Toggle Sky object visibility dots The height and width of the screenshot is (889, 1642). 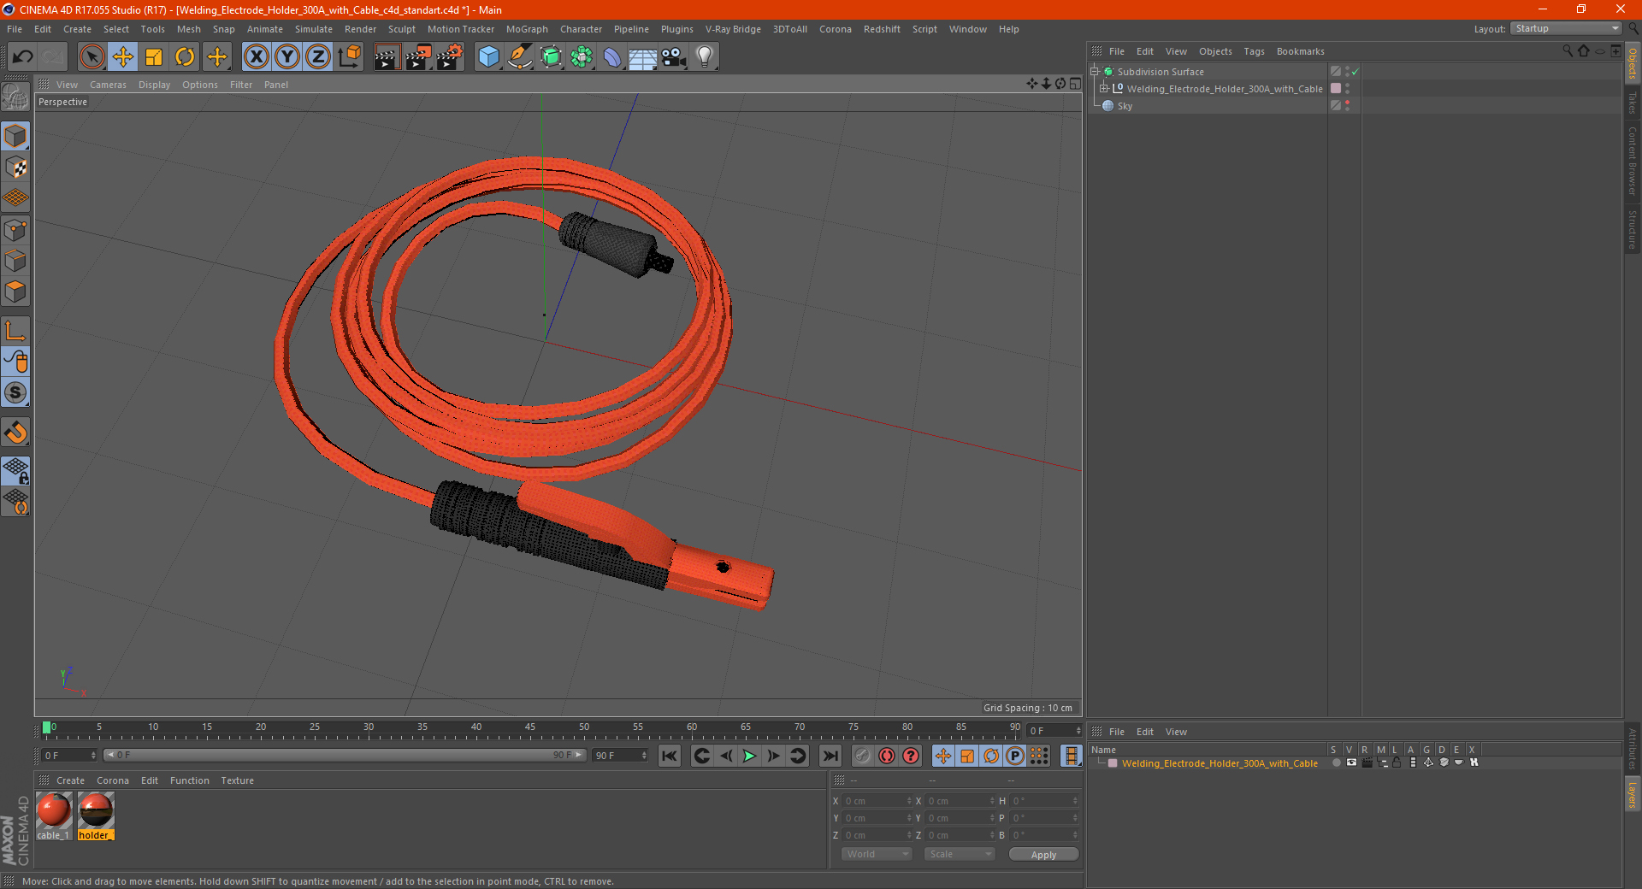click(x=1347, y=106)
